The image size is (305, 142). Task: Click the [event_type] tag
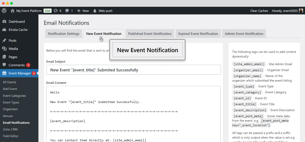tap(244, 86)
